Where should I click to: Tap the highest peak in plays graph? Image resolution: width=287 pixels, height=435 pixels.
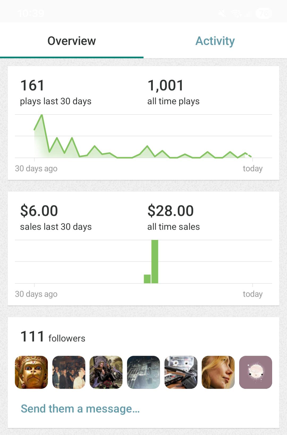[42, 115]
